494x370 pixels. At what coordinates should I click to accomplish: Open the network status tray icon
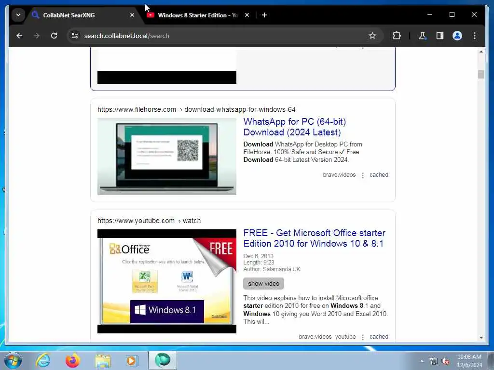(434, 361)
